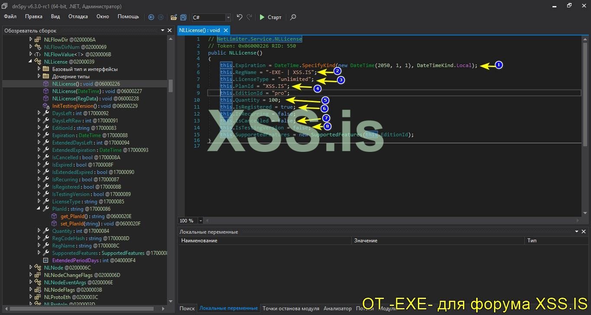Click enum icon beside NLNodeFlags
591x315 pixels.
pyautogui.click(x=38, y=290)
